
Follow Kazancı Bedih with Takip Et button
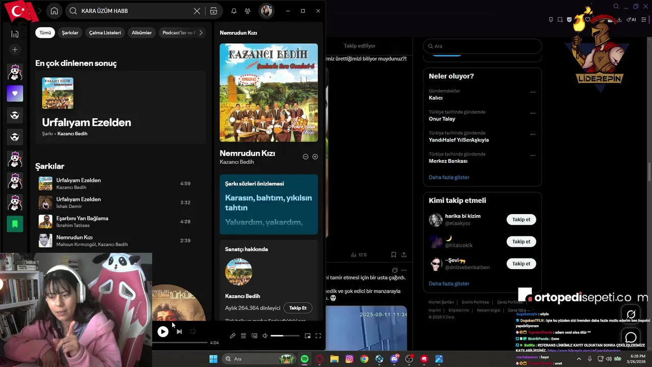tap(298, 308)
